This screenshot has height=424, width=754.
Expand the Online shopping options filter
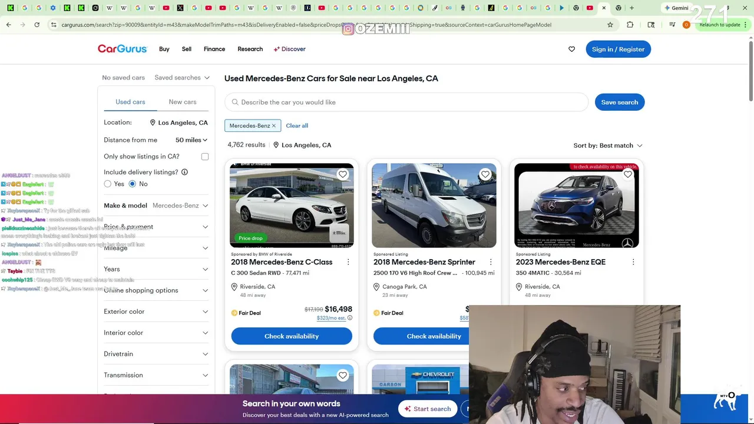(156, 290)
